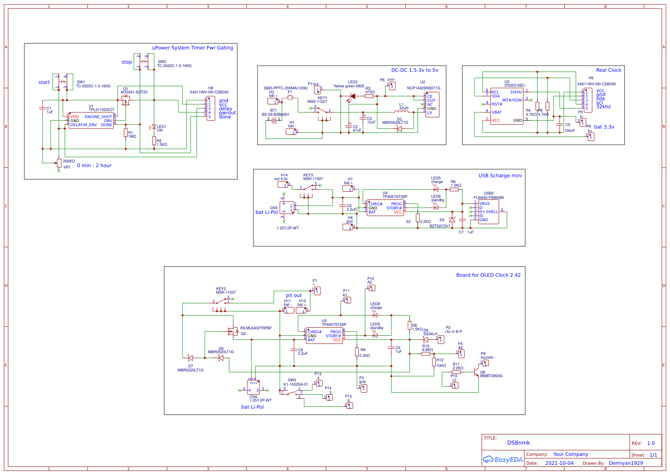
Task: Select the EasyEDA logo in the title block
Action: click(502, 460)
